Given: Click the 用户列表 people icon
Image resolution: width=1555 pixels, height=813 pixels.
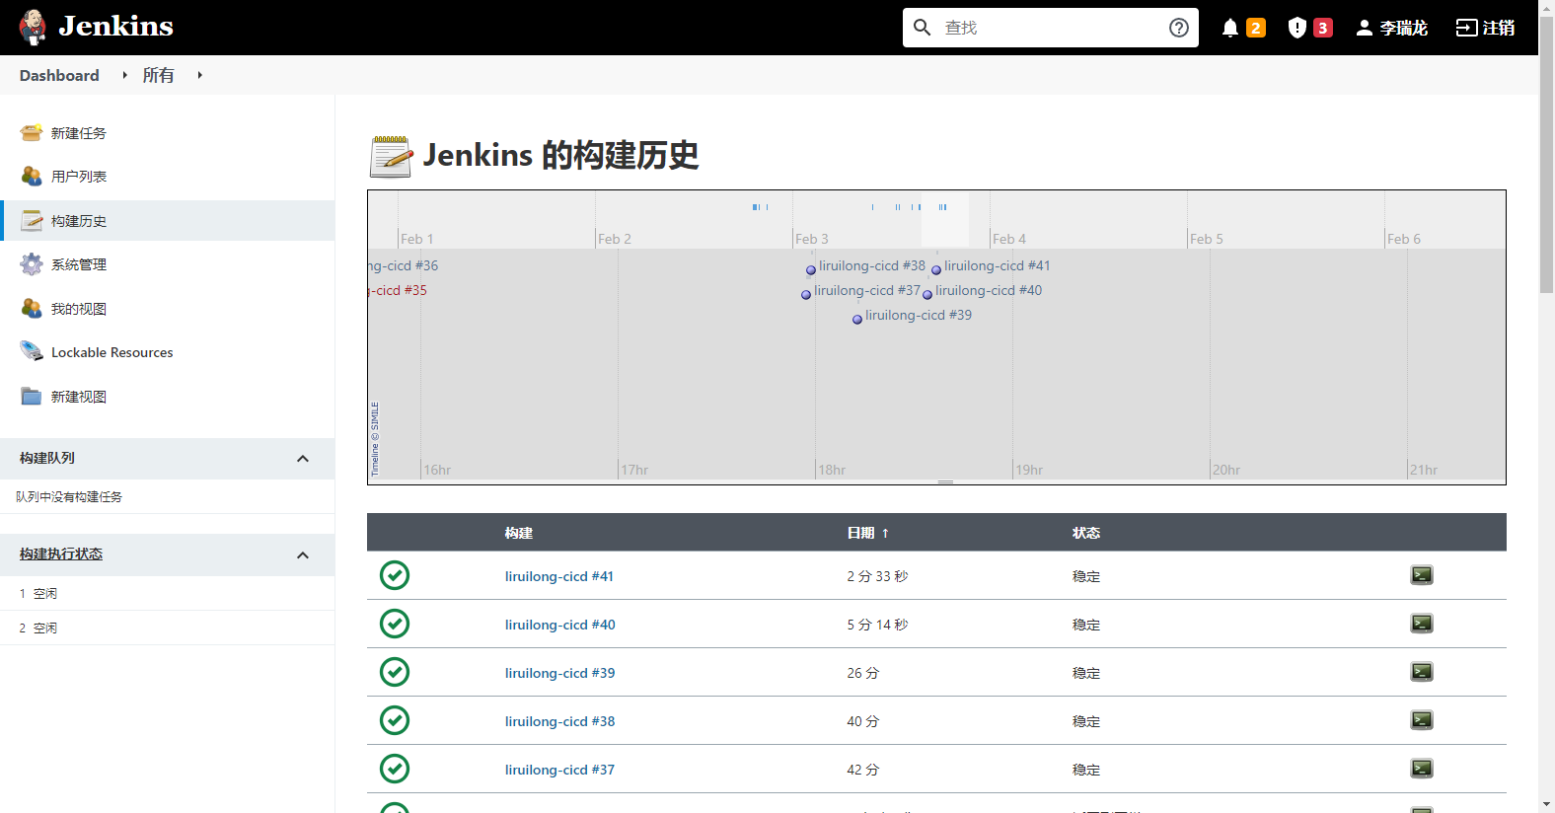Looking at the screenshot, I should (32, 176).
